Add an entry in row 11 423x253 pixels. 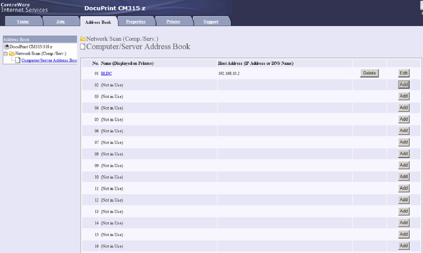pos(404,188)
